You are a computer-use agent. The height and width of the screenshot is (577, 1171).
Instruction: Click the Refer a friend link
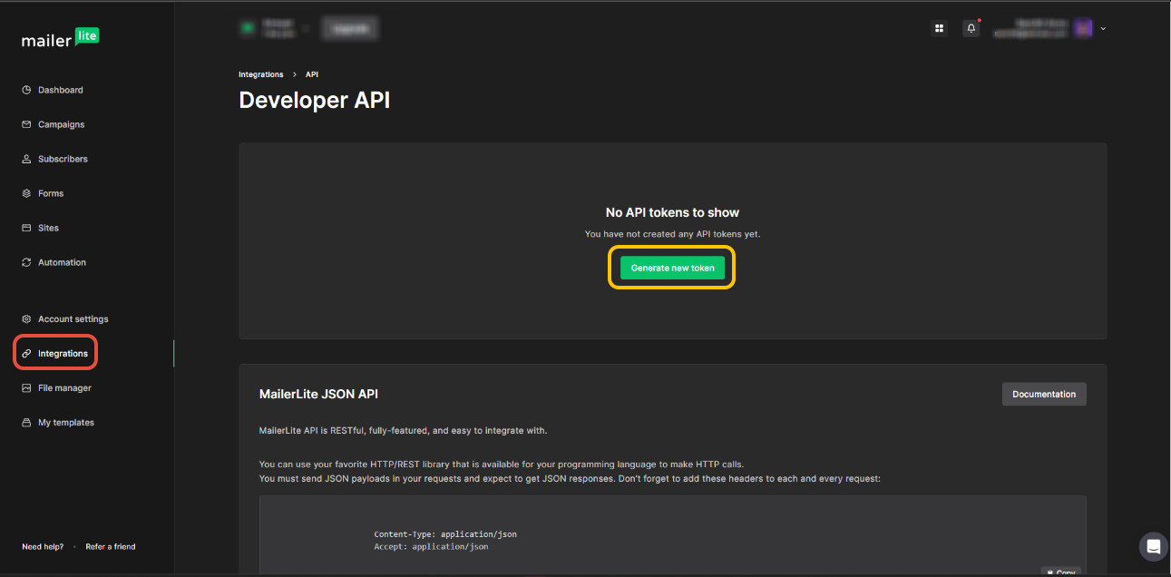pos(111,547)
